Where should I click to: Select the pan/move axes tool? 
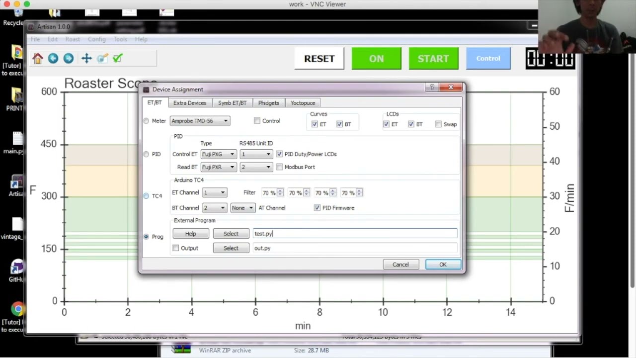point(86,59)
